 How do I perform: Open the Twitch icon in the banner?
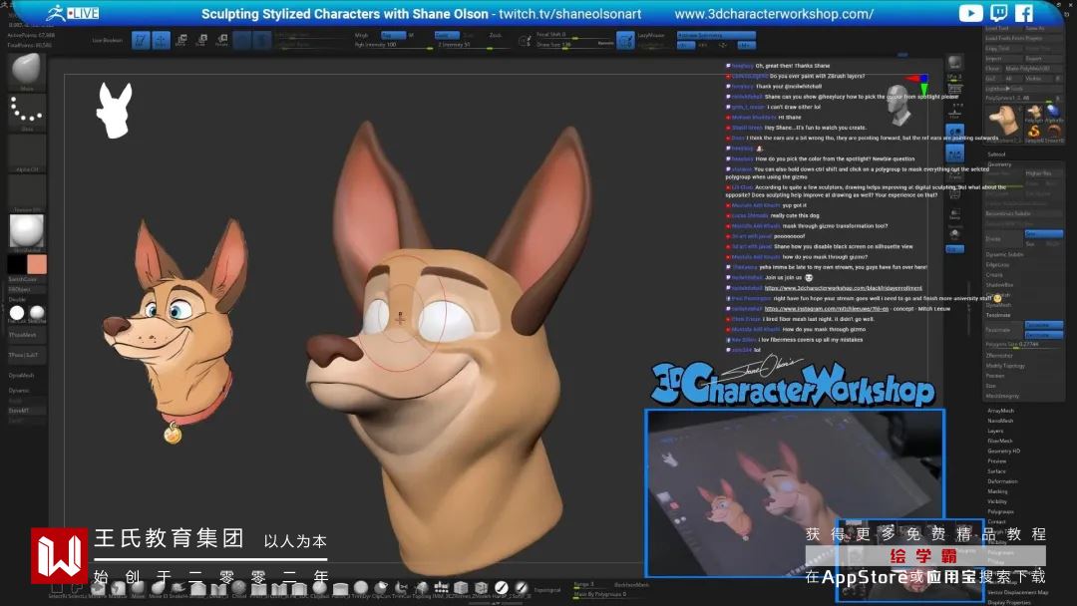point(998,13)
